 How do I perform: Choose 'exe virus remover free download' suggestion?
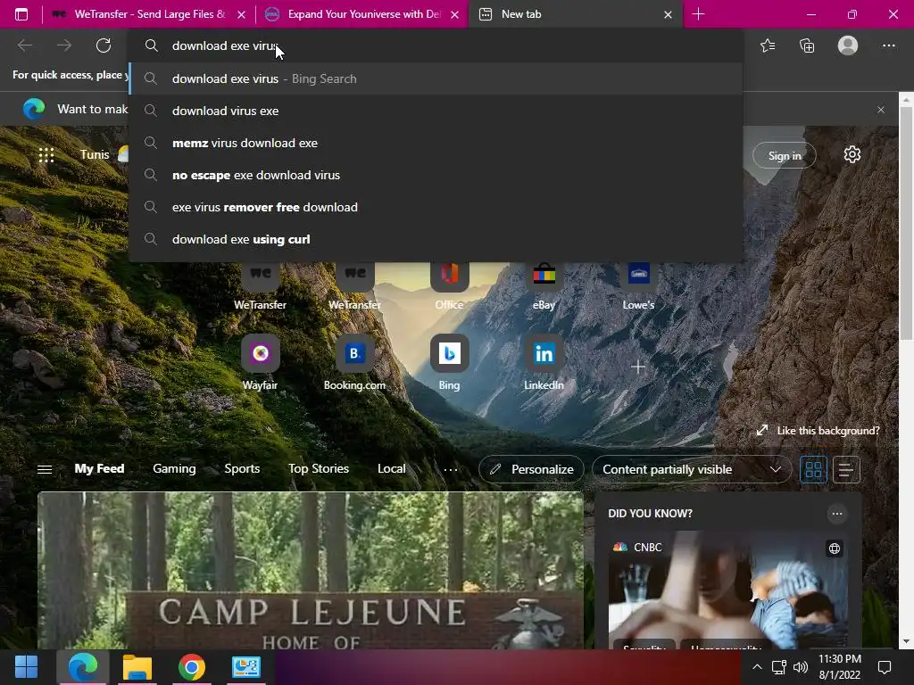[436, 207]
